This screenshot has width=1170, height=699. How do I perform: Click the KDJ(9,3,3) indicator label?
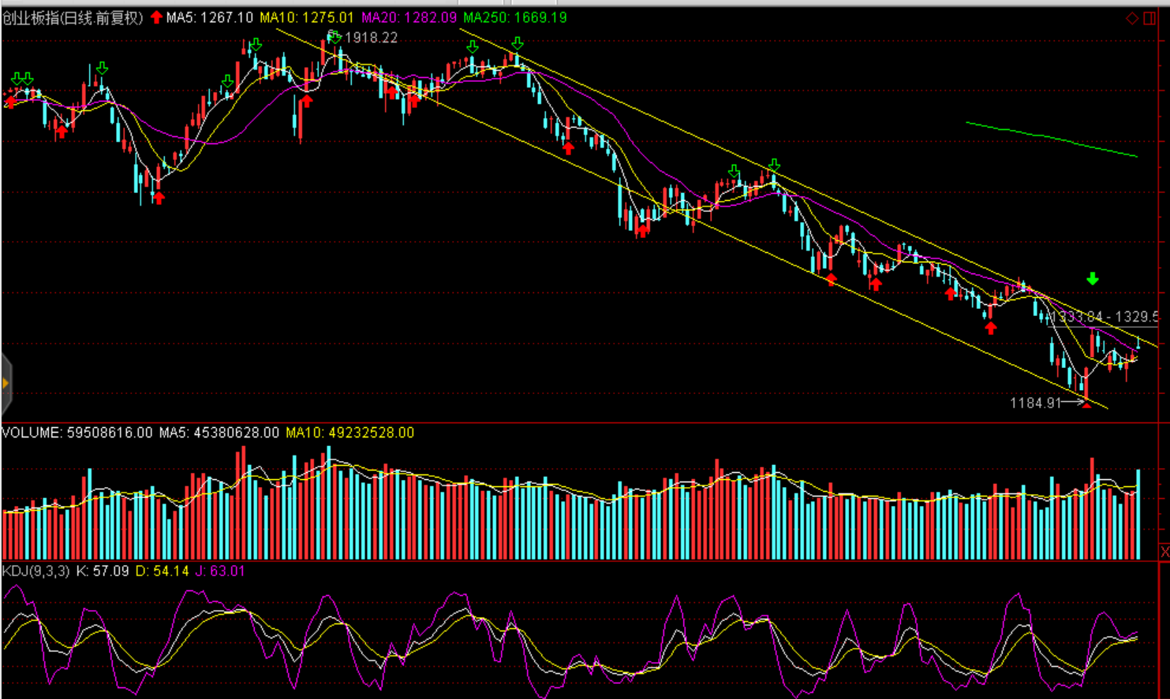(36, 571)
